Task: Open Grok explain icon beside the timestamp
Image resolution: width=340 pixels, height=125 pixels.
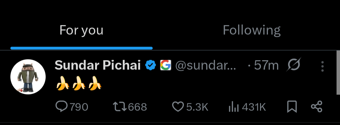Action: [x=294, y=65]
